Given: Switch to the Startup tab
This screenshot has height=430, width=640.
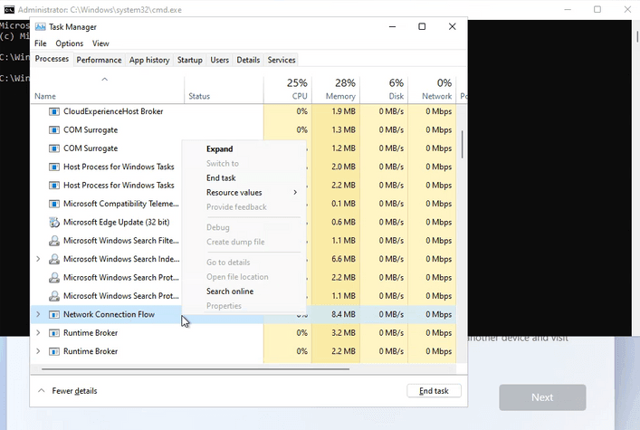Looking at the screenshot, I should [190, 60].
